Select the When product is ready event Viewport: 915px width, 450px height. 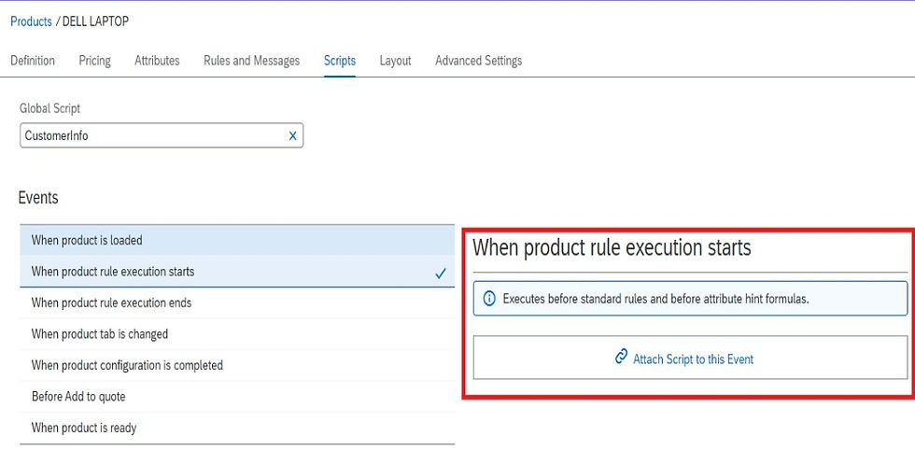pos(84,428)
